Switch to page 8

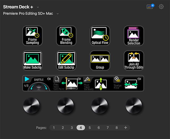(117, 128)
